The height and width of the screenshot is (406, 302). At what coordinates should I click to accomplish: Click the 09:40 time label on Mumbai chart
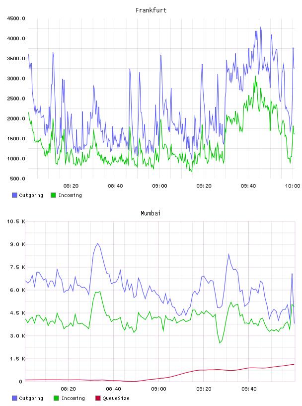coord(249,389)
